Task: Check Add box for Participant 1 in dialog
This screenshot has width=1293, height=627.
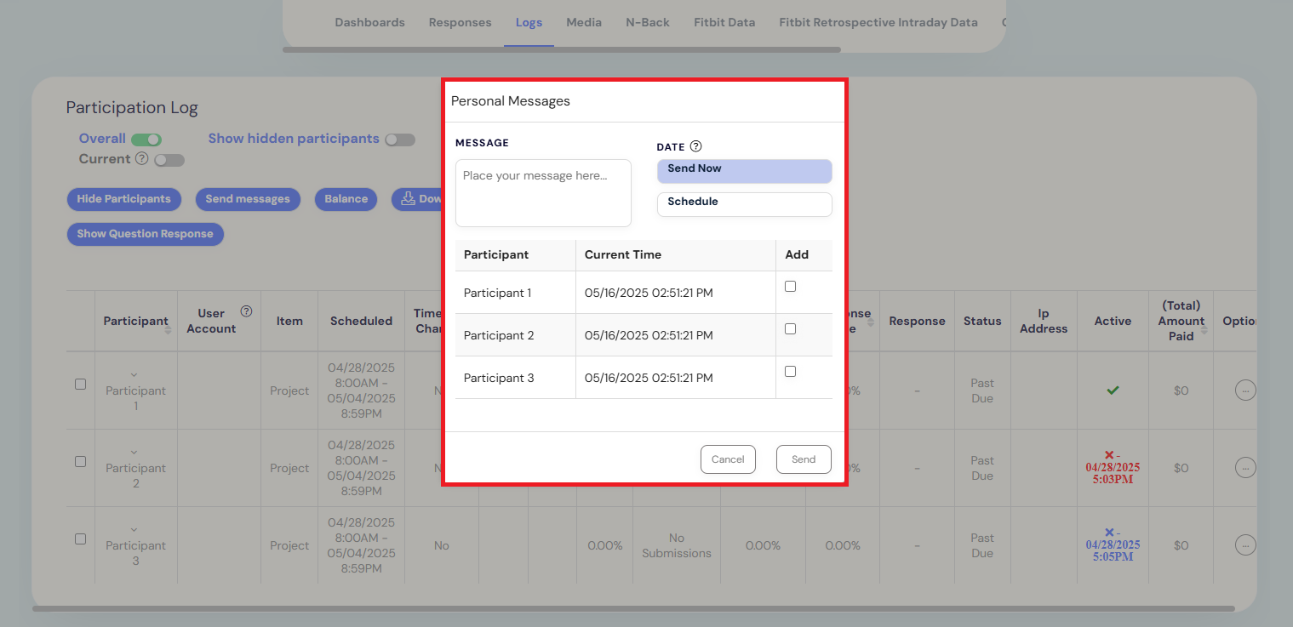Action: [790, 287]
